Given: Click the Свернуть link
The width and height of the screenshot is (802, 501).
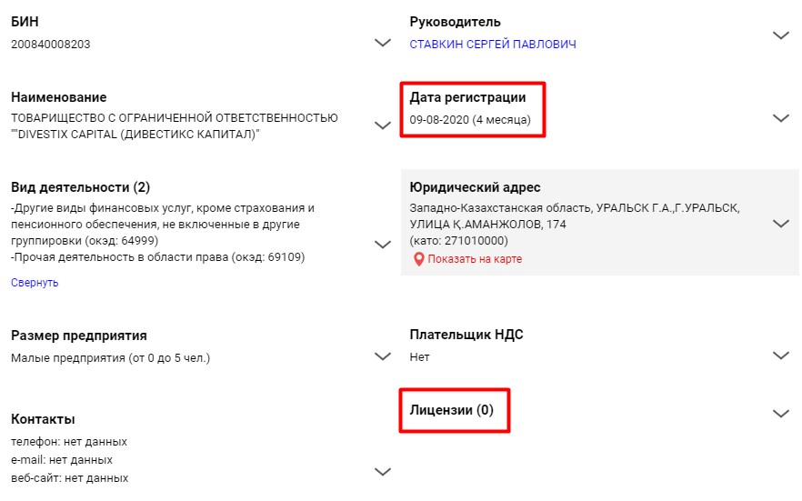Looking at the screenshot, I should 35,283.
